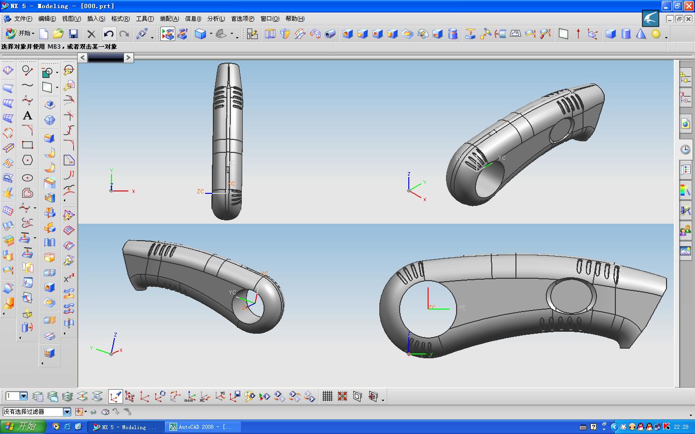Select the Polygon curve tool
695x434 pixels.
point(28,160)
